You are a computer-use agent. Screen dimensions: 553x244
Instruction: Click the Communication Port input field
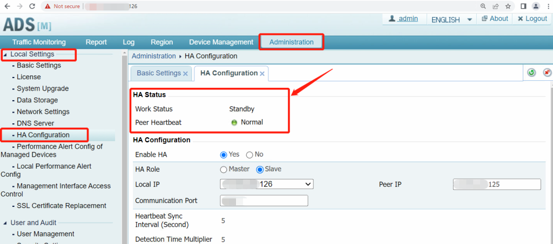click(264, 201)
